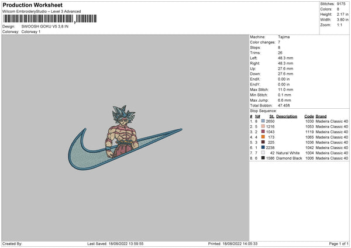The image size is (351, 248).
Task: Click the Wilcom EmbroideryStudio Level 3 Advanced text
Action: (x=42, y=12)
